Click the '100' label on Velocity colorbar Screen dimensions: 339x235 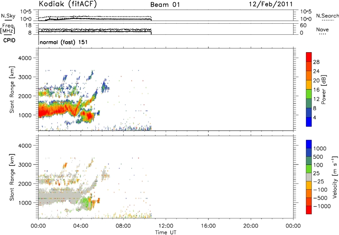click(318, 165)
